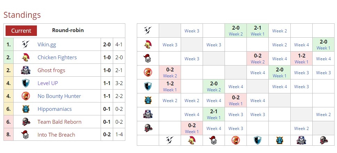Switch to the Current tab
This screenshot has width=337, height=153.
tap(21, 30)
